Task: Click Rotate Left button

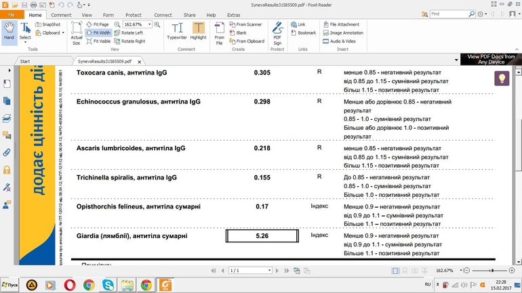Action: tap(132, 32)
